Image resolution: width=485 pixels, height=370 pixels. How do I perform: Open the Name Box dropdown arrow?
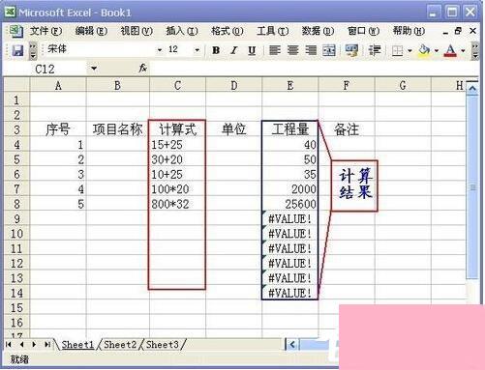(94, 69)
